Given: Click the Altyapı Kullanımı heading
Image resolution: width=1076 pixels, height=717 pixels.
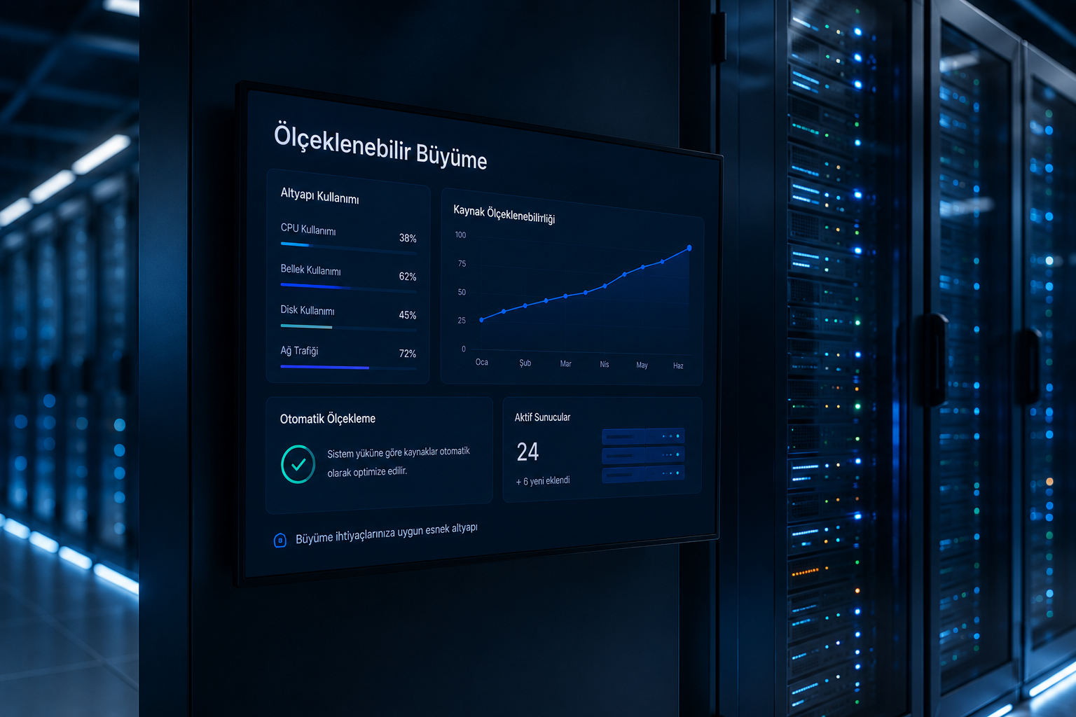Looking at the screenshot, I should (319, 195).
